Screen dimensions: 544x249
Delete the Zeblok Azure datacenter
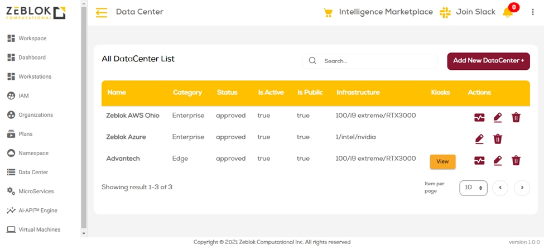point(498,138)
